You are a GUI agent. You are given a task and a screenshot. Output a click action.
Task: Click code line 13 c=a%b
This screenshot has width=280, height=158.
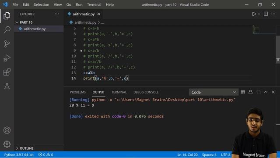pyautogui.click(x=89, y=73)
